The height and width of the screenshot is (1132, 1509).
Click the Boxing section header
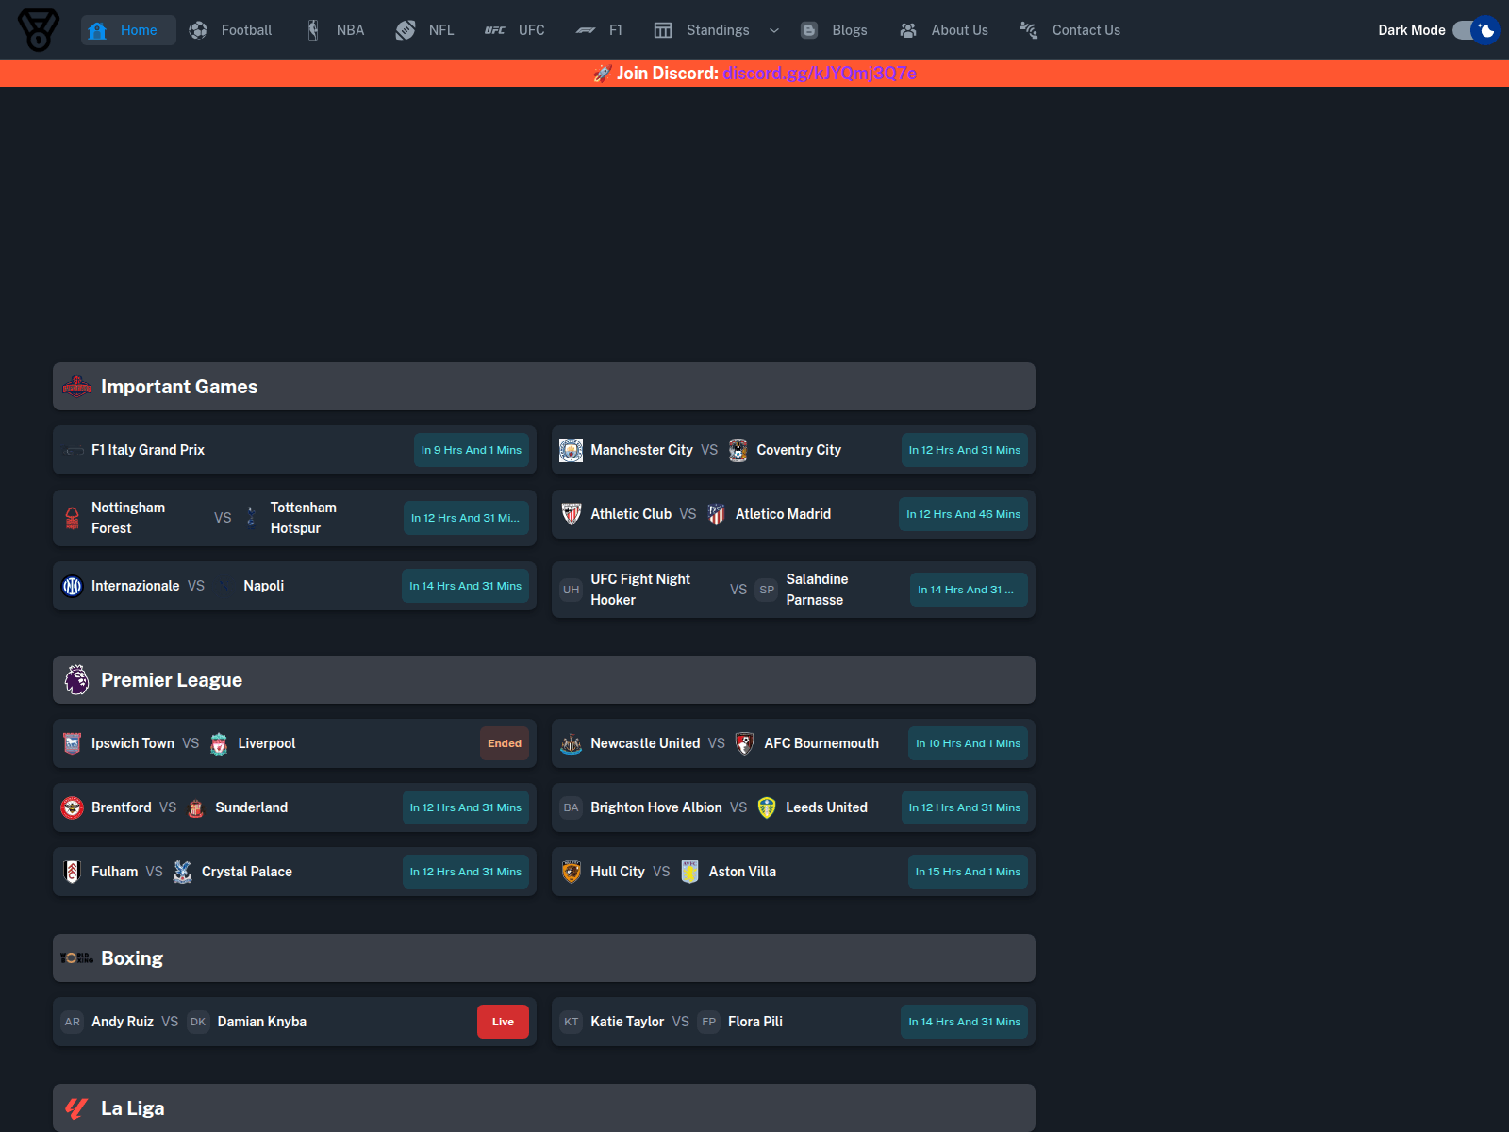click(x=544, y=958)
